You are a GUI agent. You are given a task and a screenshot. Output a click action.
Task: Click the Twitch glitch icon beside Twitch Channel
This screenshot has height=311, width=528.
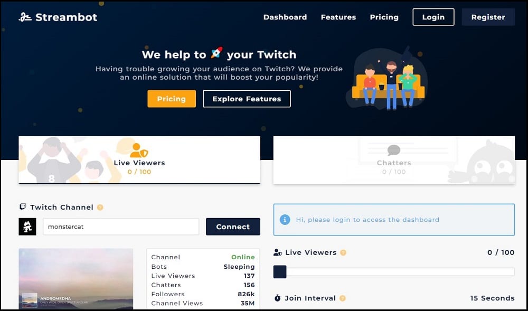pos(22,208)
